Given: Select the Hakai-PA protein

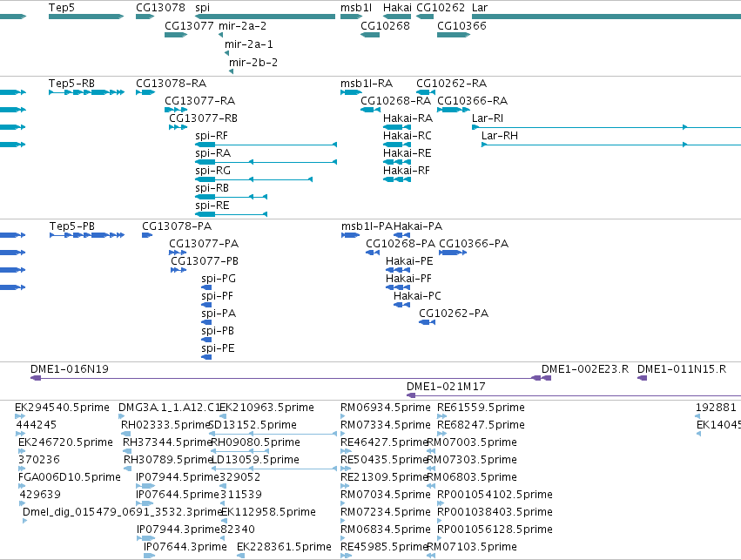Looking at the screenshot, I should click(401, 235).
